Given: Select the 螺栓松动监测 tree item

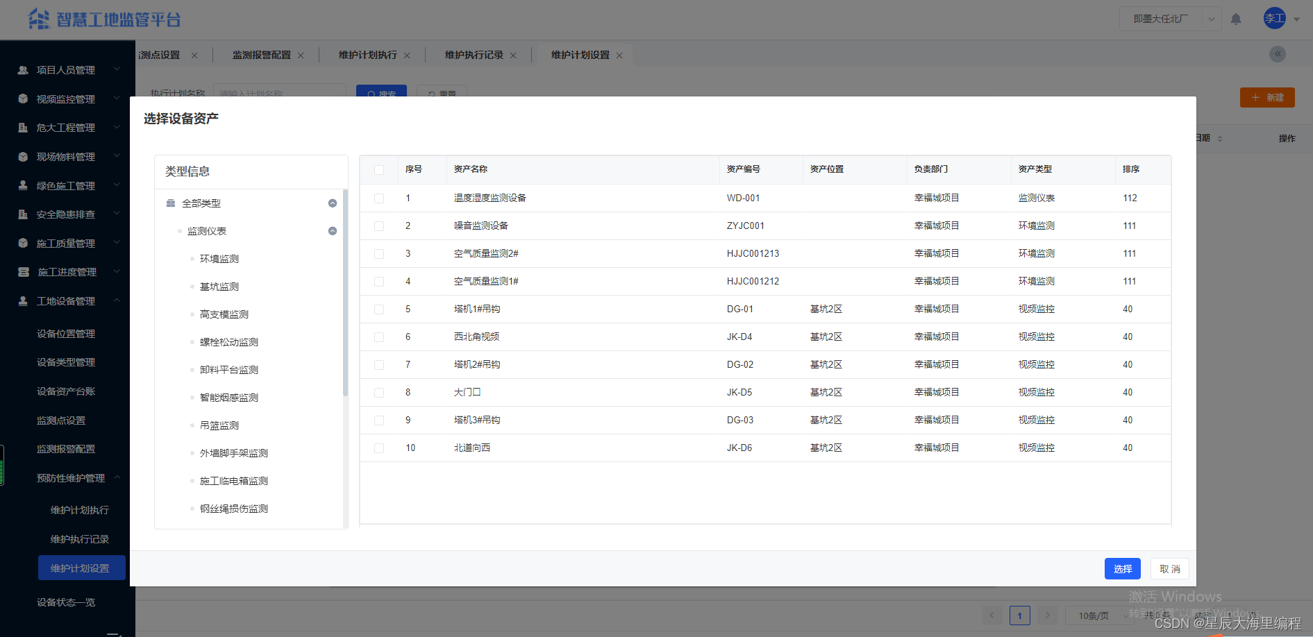Looking at the screenshot, I should pyautogui.click(x=229, y=342).
